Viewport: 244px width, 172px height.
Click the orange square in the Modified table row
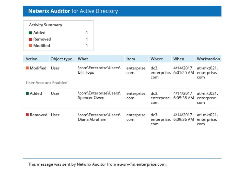click(x=27, y=68)
